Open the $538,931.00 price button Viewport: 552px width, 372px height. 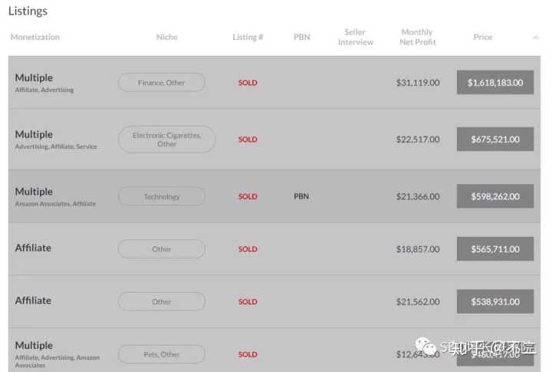coord(495,301)
